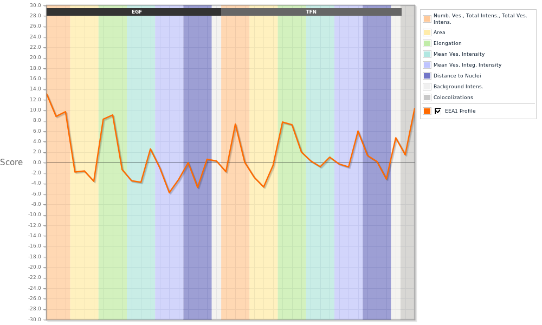Click the Mean Ves. Intensity legend swatch
The width and height of the screenshot is (542, 325).
427,54
